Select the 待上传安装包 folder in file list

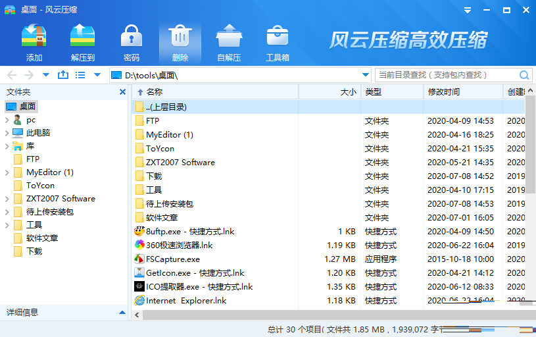pos(328,204)
